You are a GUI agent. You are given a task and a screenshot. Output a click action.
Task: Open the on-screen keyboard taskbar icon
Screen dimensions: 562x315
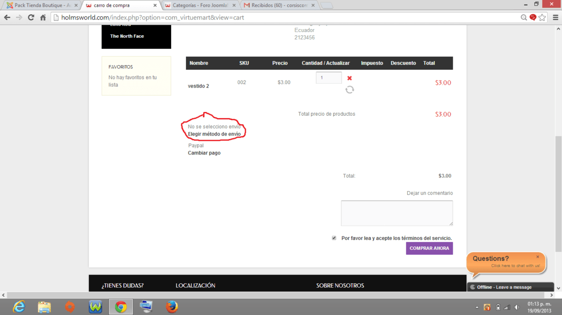[x=146, y=307]
